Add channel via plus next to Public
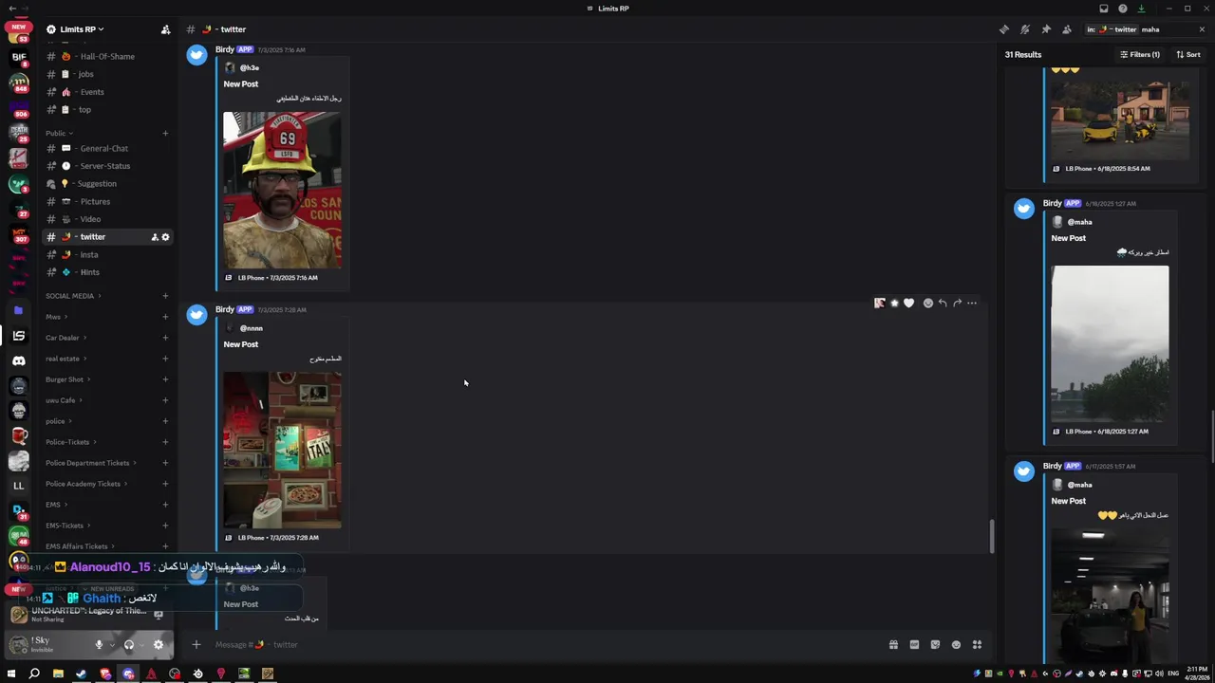Image resolution: width=1215 pixels, height=683 pixels. (x=165, y=133)
